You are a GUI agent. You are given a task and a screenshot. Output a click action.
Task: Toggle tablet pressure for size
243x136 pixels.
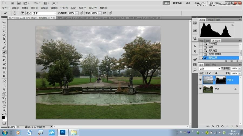pos(110,13)
